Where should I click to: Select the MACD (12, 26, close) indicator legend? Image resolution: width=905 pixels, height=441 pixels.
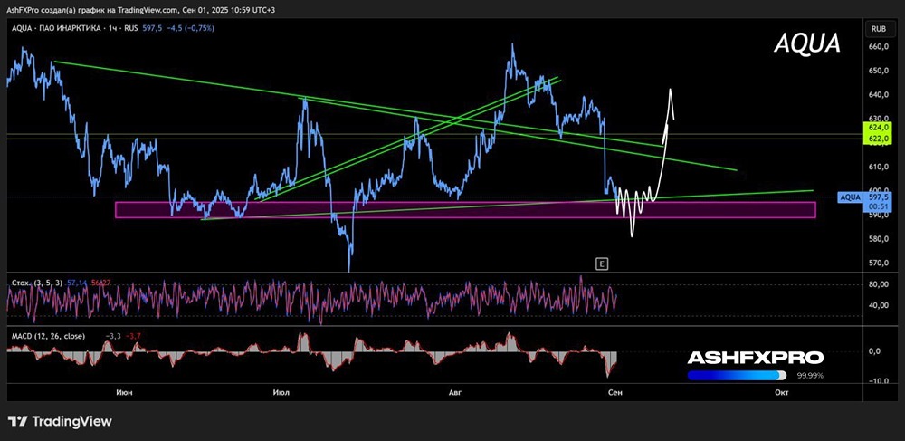tap(48, 336)
